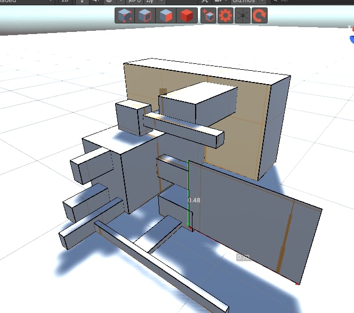Click the cube with plus sign icon
This screenshot has height=313, width=354.
point(208,15)
